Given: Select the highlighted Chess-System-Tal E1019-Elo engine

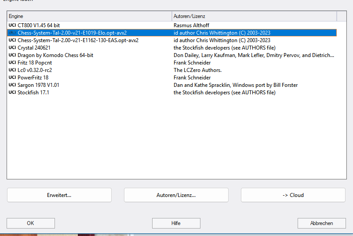Looking at the screenshot, I should click(72, 33).
